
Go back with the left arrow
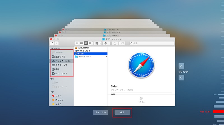click(52, 43)
